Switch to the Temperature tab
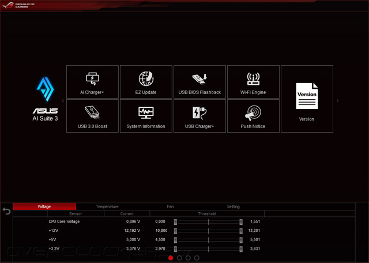Viewport: 369px width, 263px height. coord(107,206)
